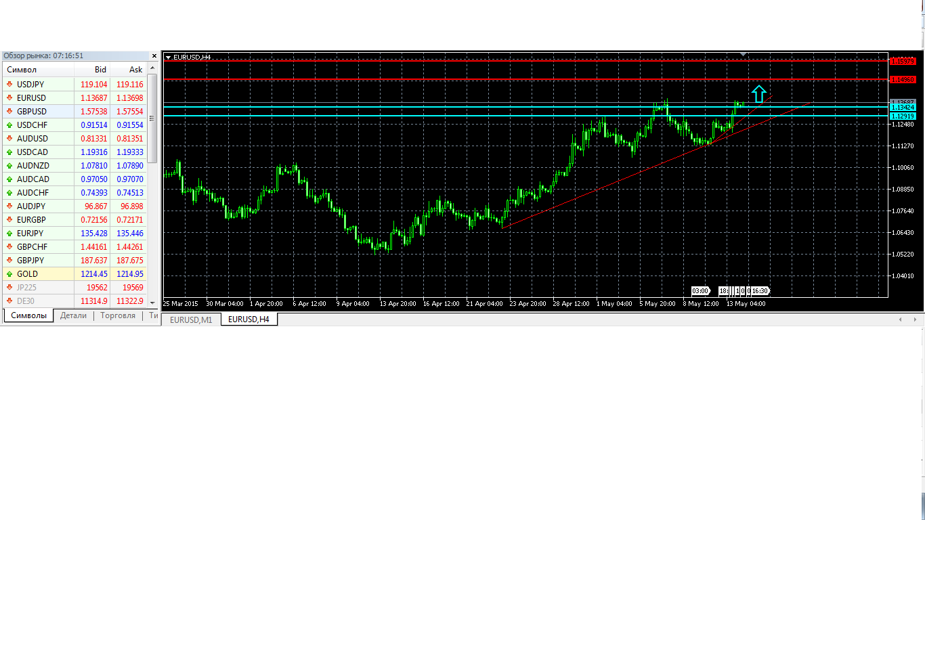Click the red 1.15979 price level label
Screen dimensions: 925x662
coord(902,62)
